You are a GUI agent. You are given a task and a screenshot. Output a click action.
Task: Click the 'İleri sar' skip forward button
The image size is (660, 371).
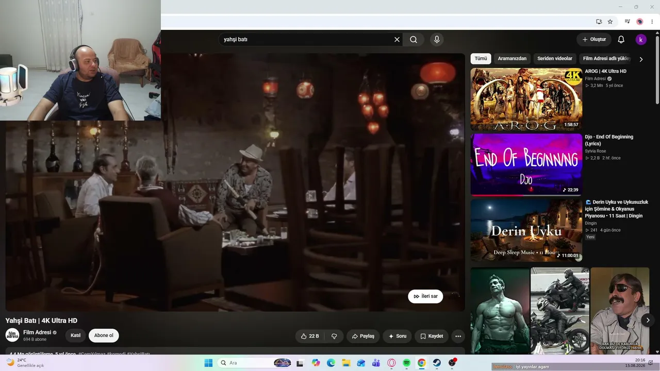(425, 296)
